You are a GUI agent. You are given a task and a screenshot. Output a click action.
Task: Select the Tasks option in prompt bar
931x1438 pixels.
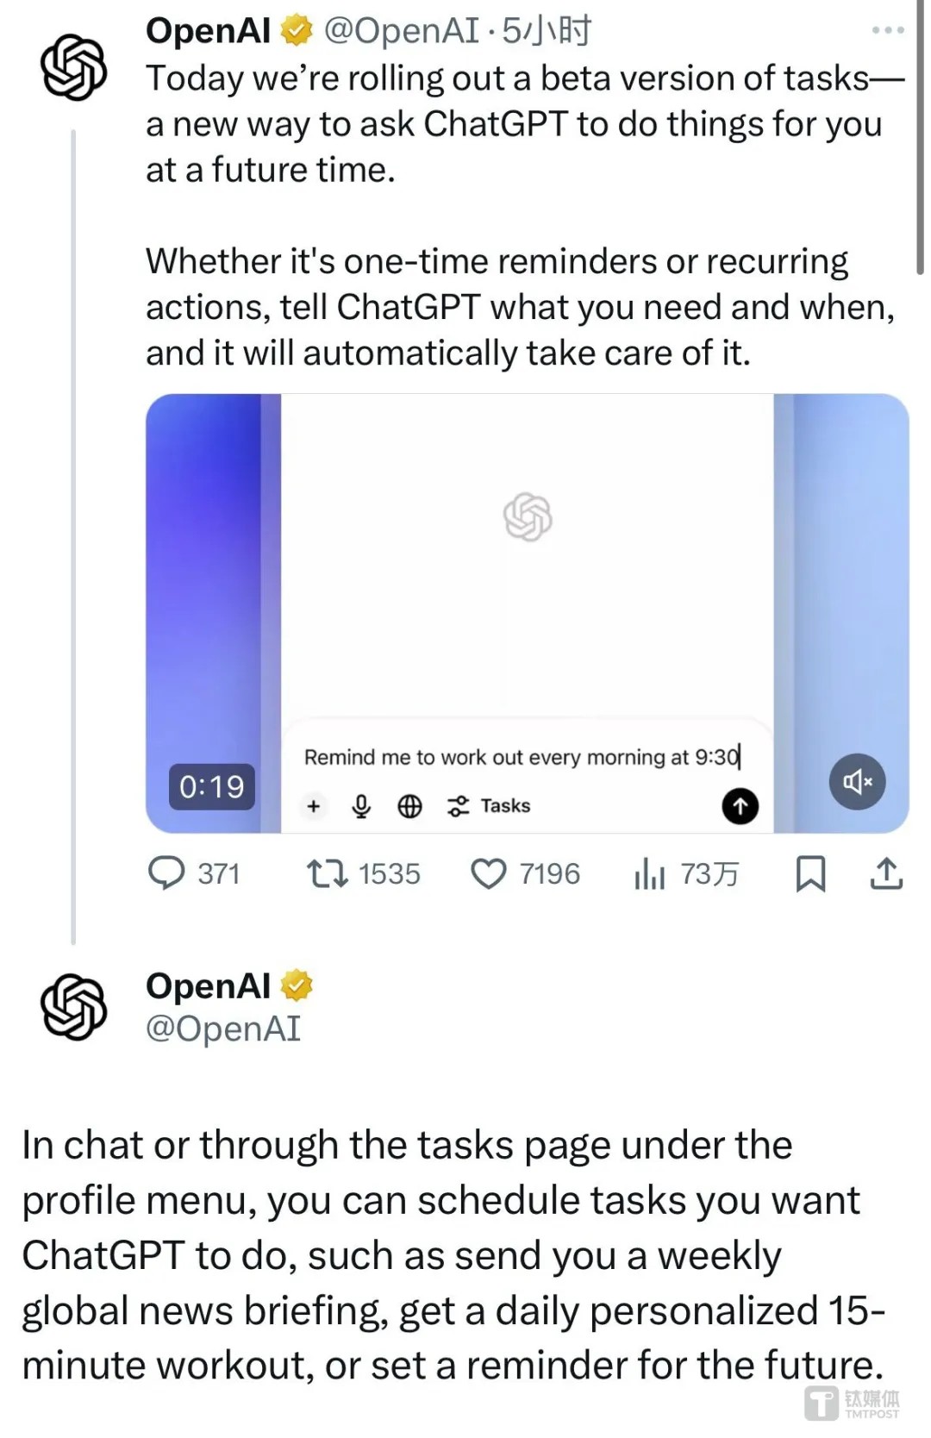(489, 806)
